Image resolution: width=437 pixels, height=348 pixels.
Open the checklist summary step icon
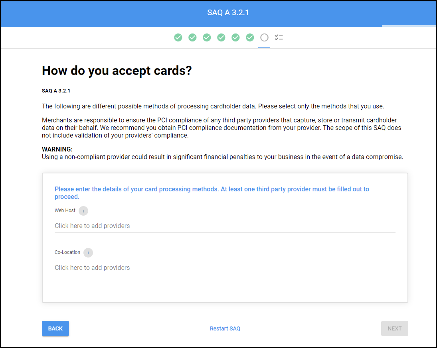click(279, 37)
